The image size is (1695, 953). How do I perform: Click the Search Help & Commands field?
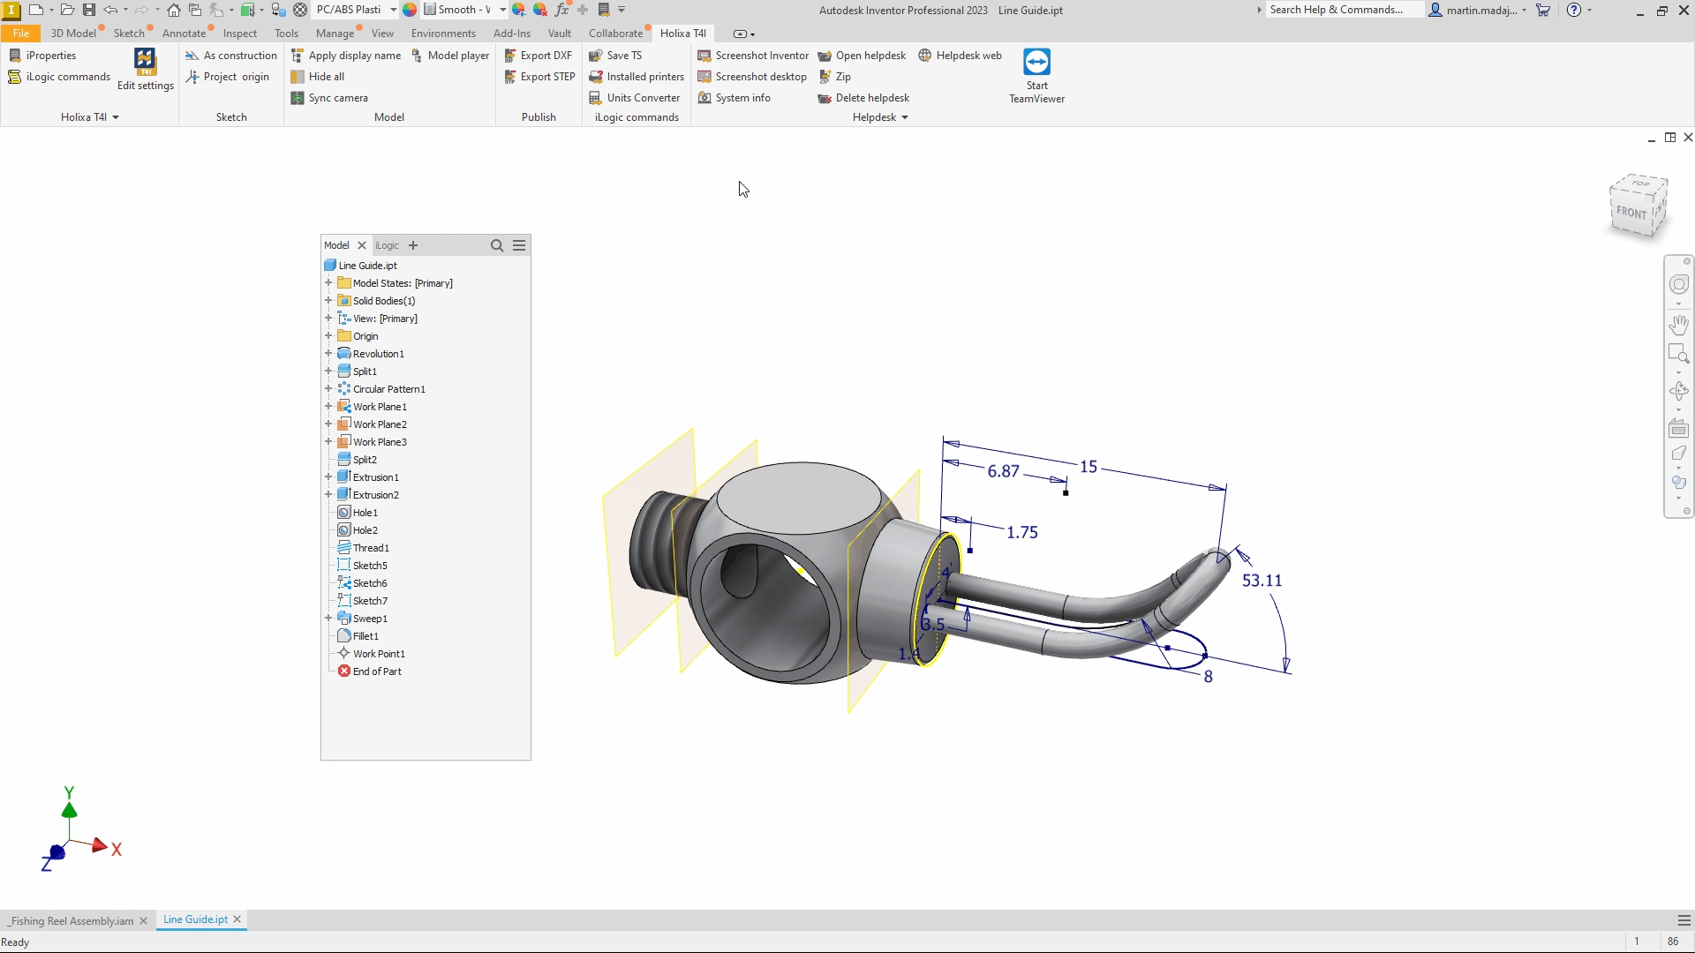[1342, 10]
